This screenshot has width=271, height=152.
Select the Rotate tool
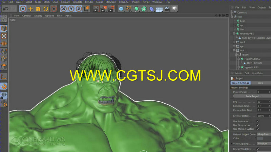pyautogui.click(x=46, y=9)
